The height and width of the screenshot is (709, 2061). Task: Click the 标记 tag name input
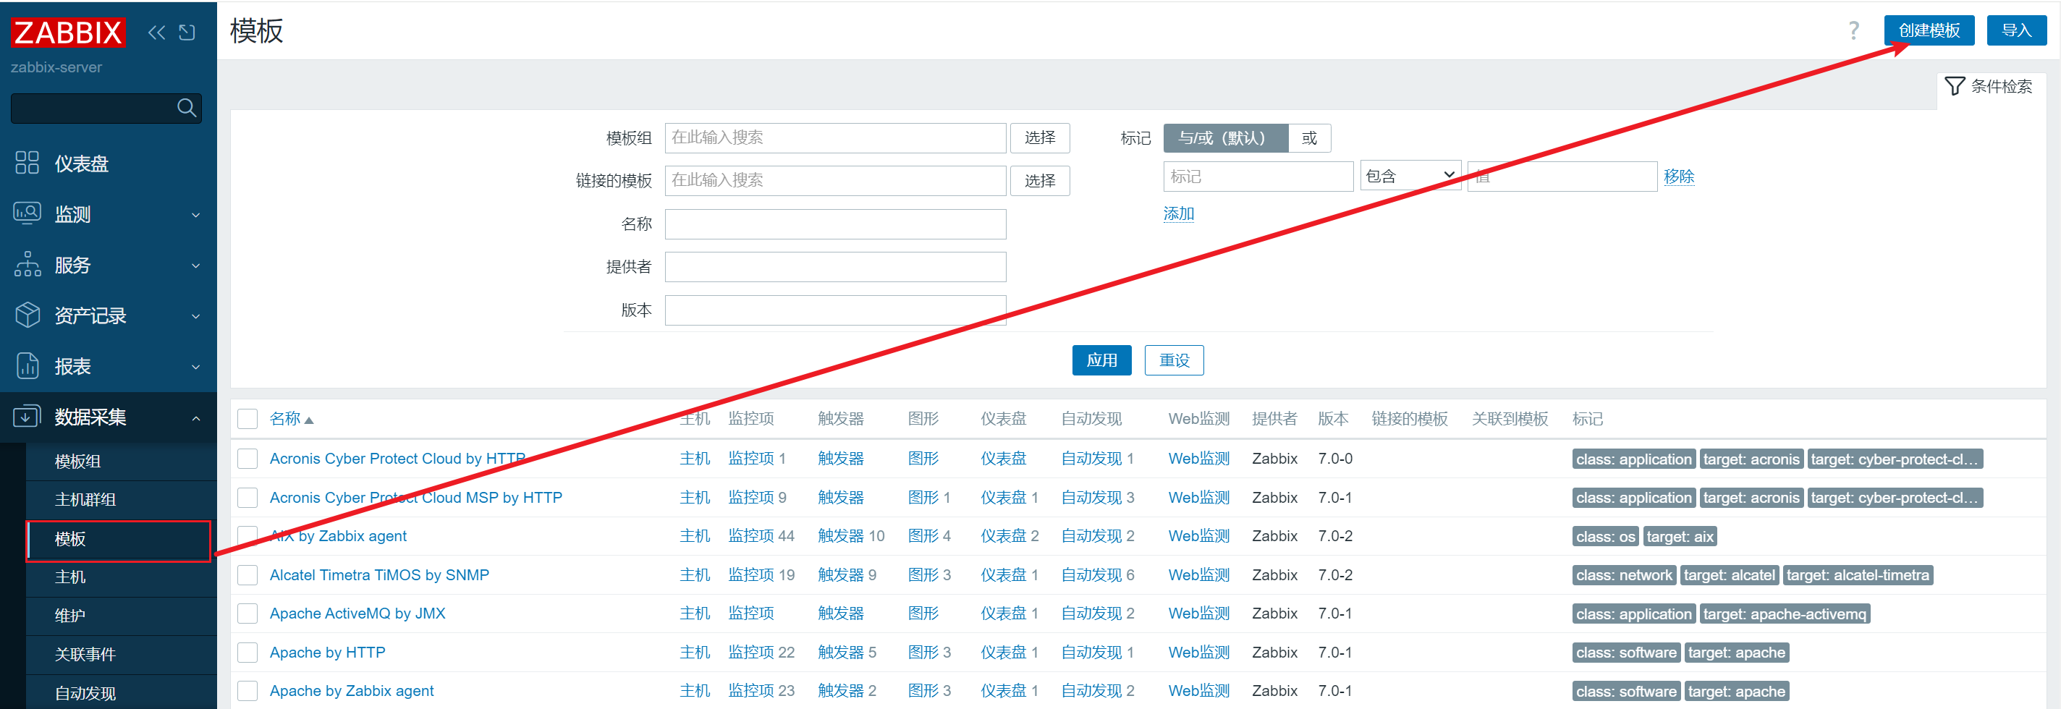point(1258,176)
